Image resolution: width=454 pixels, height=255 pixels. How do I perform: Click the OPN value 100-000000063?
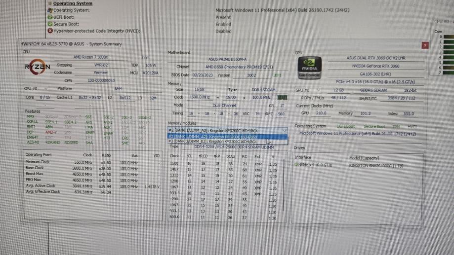tap(101, 80)
